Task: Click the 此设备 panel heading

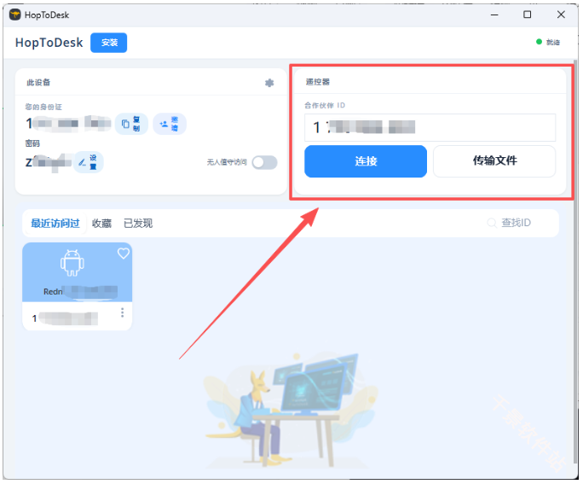Action: tap(38, 82)
